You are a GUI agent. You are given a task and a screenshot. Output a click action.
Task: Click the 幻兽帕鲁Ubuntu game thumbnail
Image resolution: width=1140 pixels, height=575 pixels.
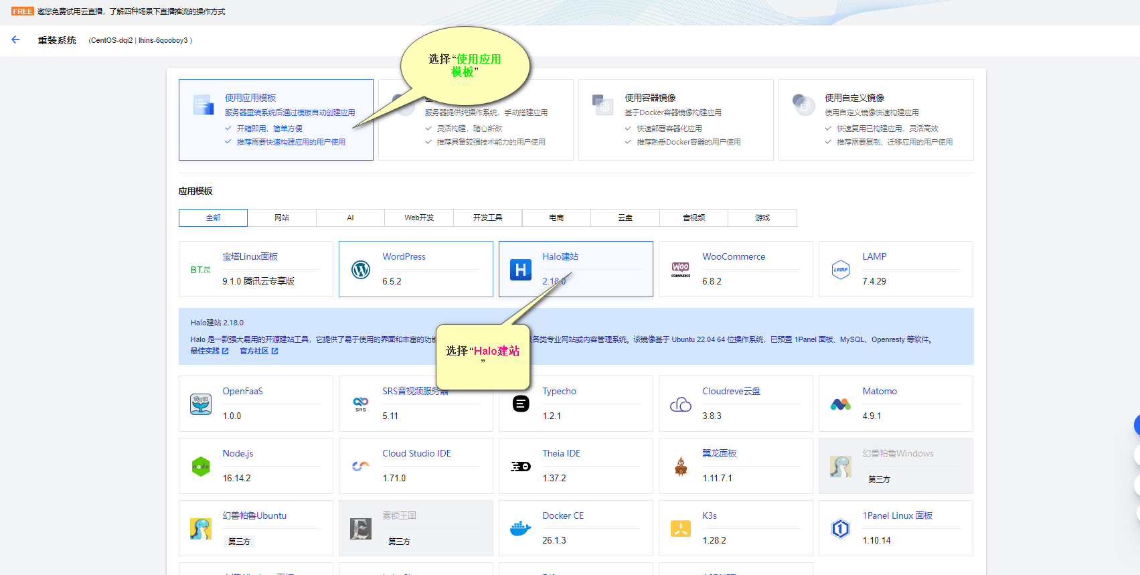click(x=201, y=529)
